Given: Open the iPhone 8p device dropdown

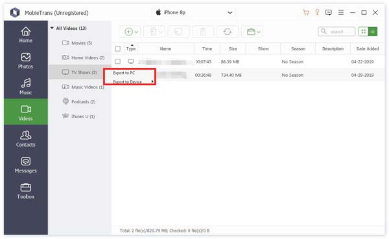Looking at the screenshot, I should [x=230, y=12].
